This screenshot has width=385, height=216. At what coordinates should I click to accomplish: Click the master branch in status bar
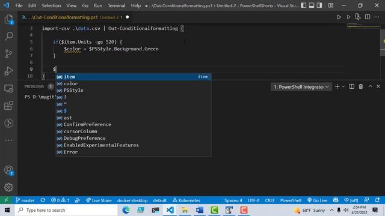pyautogui.click(x=25, y=200)
